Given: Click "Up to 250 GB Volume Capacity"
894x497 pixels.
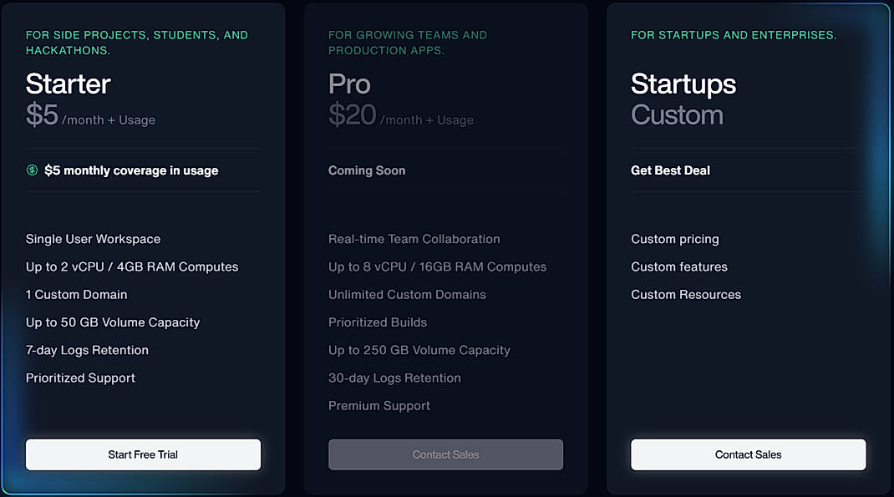Looking at the screenshot, I should (x=419, y=350).
